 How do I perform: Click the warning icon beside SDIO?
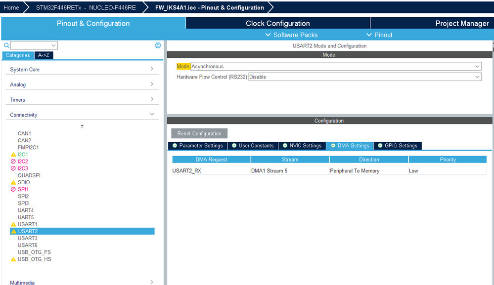(x=13, y=182)
